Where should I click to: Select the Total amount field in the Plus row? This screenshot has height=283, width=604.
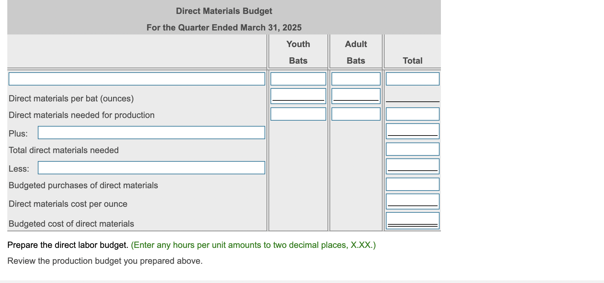tap(413, 131)
